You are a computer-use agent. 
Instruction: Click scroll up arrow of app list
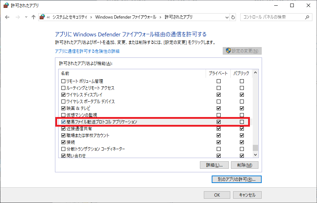coord(255,73)
